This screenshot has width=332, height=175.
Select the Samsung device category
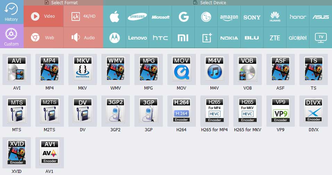[138, 17]
